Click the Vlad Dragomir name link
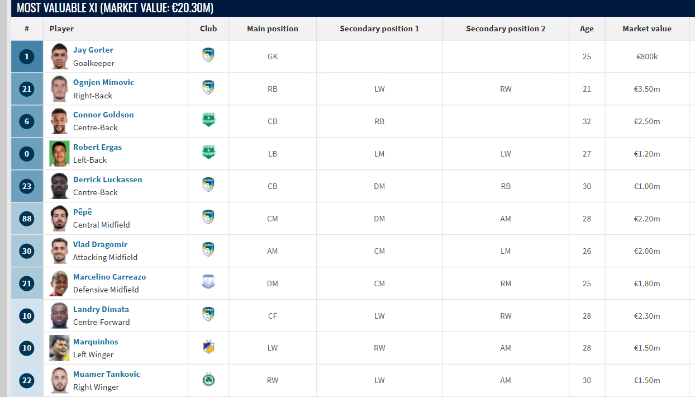The image size is (695, 397). [x=100, y=244]
